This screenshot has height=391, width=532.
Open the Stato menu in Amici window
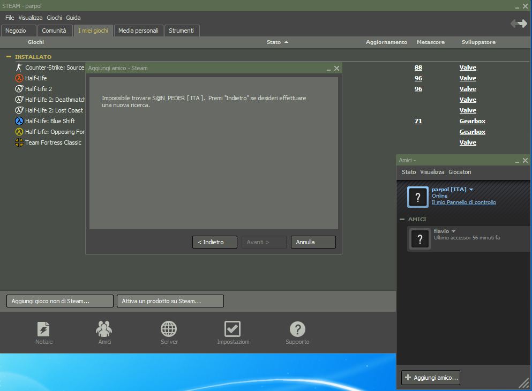pos(408,172)
